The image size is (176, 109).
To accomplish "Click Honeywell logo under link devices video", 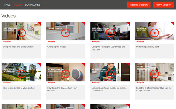I will pos(7,83).
